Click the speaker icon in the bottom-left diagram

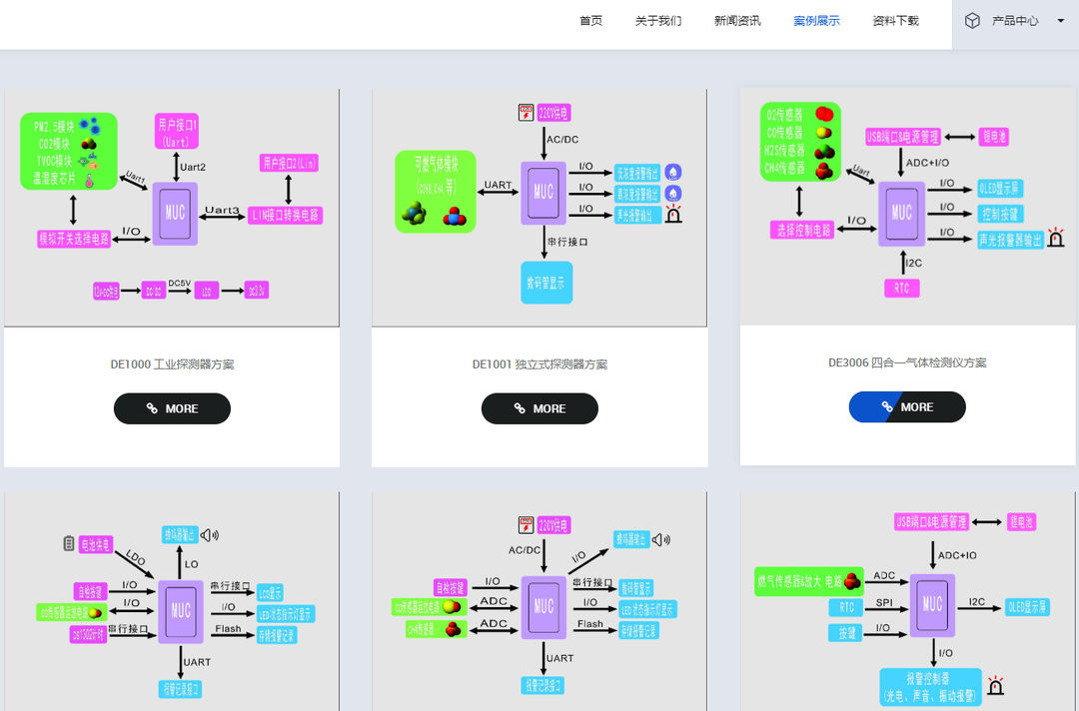coord(209,535)
